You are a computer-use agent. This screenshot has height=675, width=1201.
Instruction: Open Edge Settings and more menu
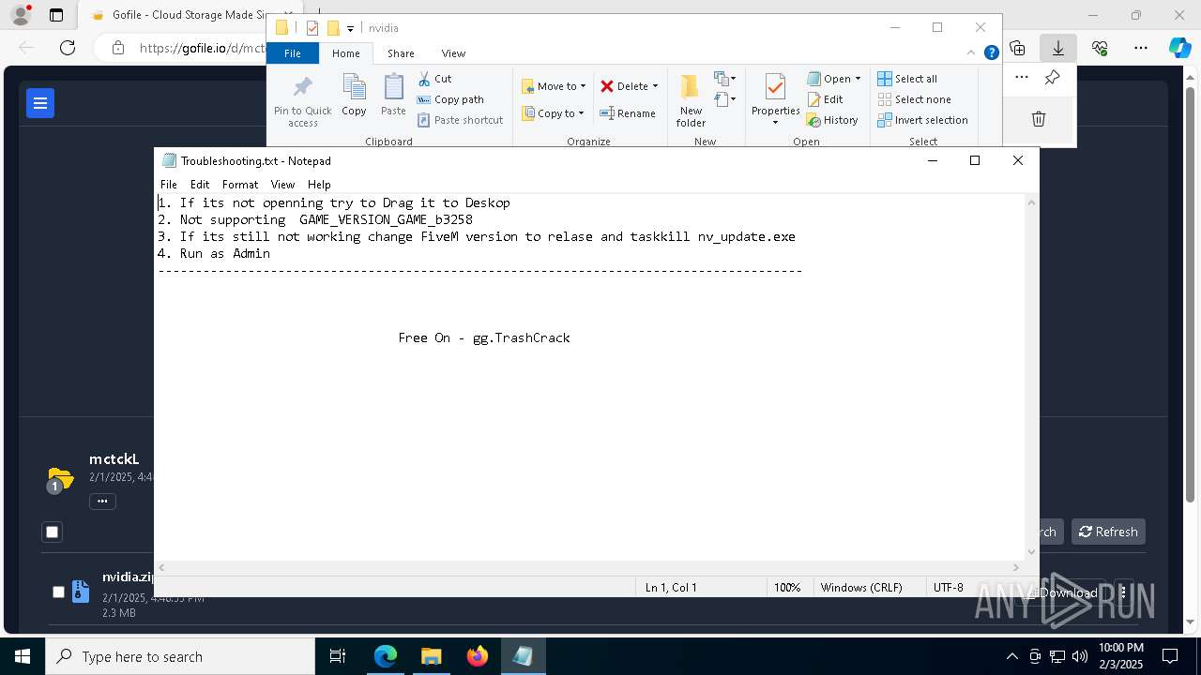pos(1140,48)
